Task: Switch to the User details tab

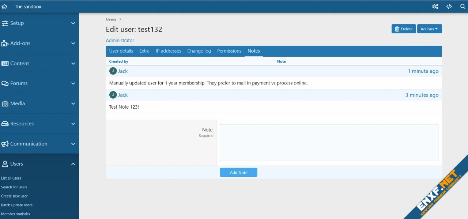Action: click(x=121, y=51)
